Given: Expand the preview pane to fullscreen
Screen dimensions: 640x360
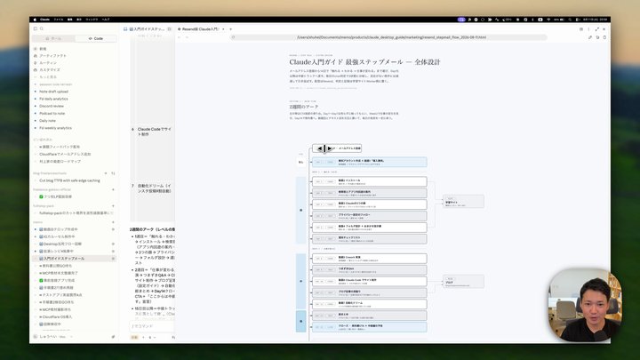Looking at the screenshot, I should coord(597,29).
